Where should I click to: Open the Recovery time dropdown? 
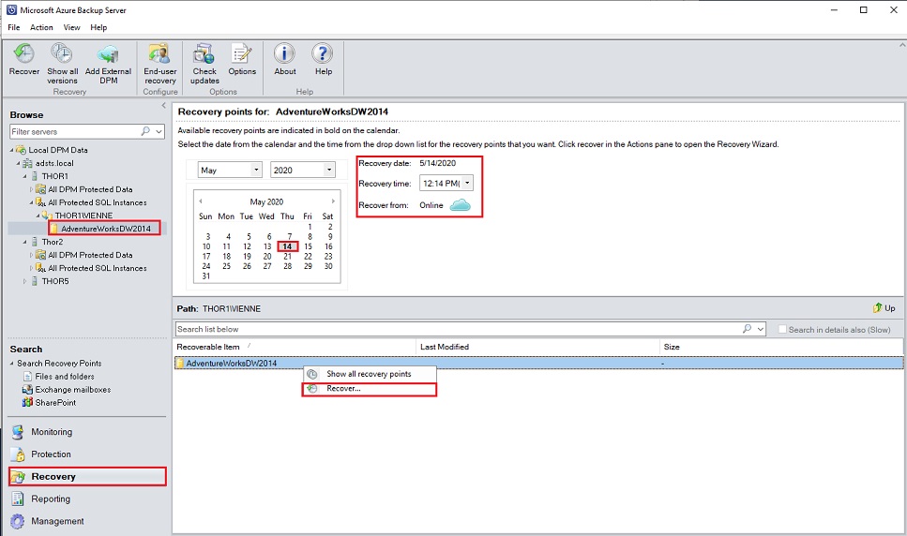(x=467, y=183)
